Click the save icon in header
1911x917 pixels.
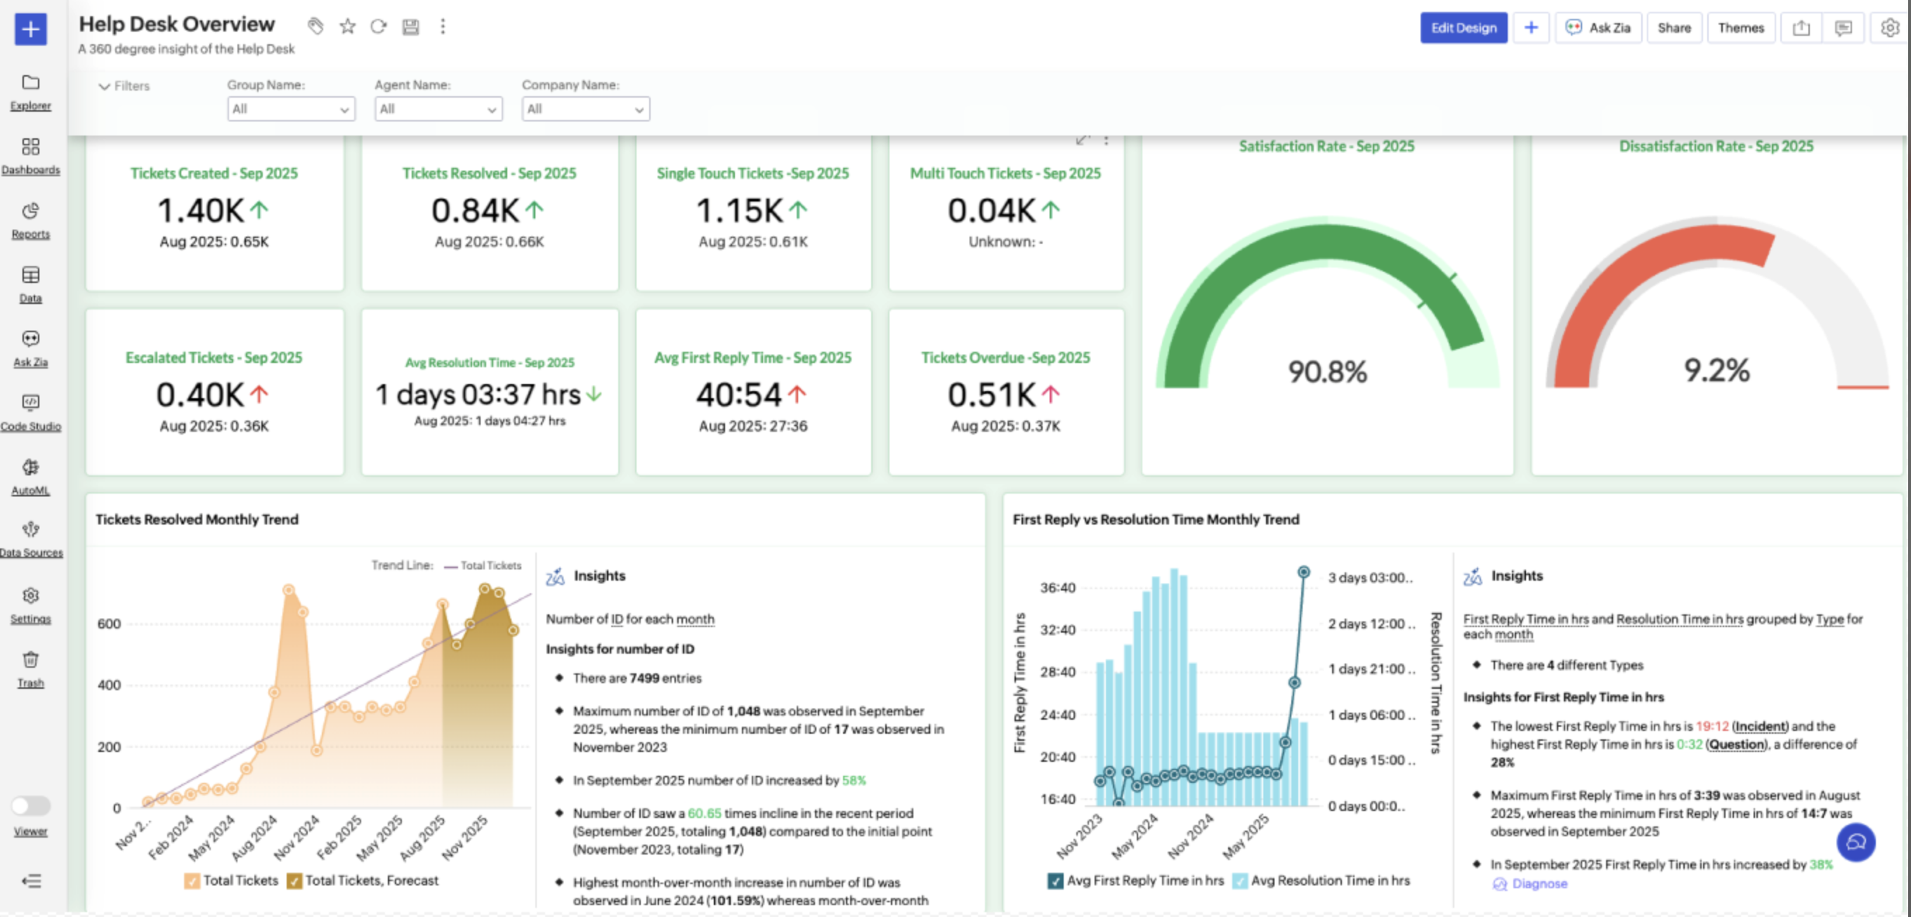coord(410,27)
